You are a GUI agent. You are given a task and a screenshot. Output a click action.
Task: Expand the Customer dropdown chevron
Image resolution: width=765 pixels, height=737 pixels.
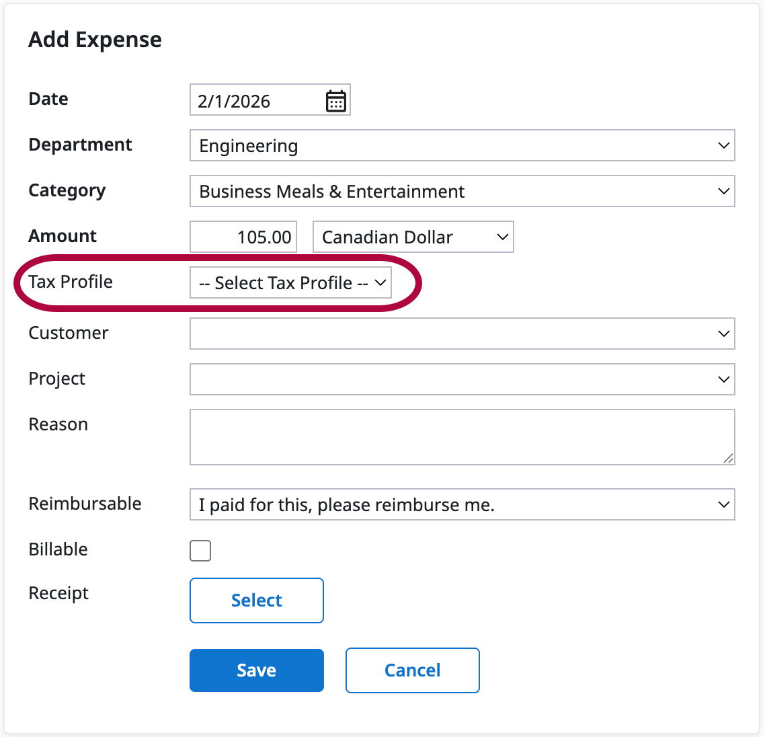pos(723,334)
